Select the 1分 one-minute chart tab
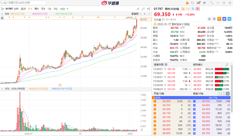233x136 pixels. (49, 9)
